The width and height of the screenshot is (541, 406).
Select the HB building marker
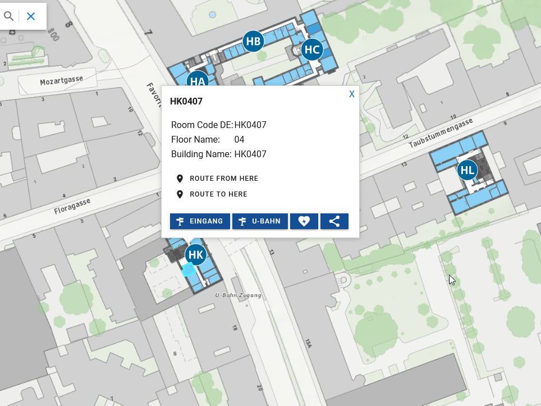coord(253,40)
